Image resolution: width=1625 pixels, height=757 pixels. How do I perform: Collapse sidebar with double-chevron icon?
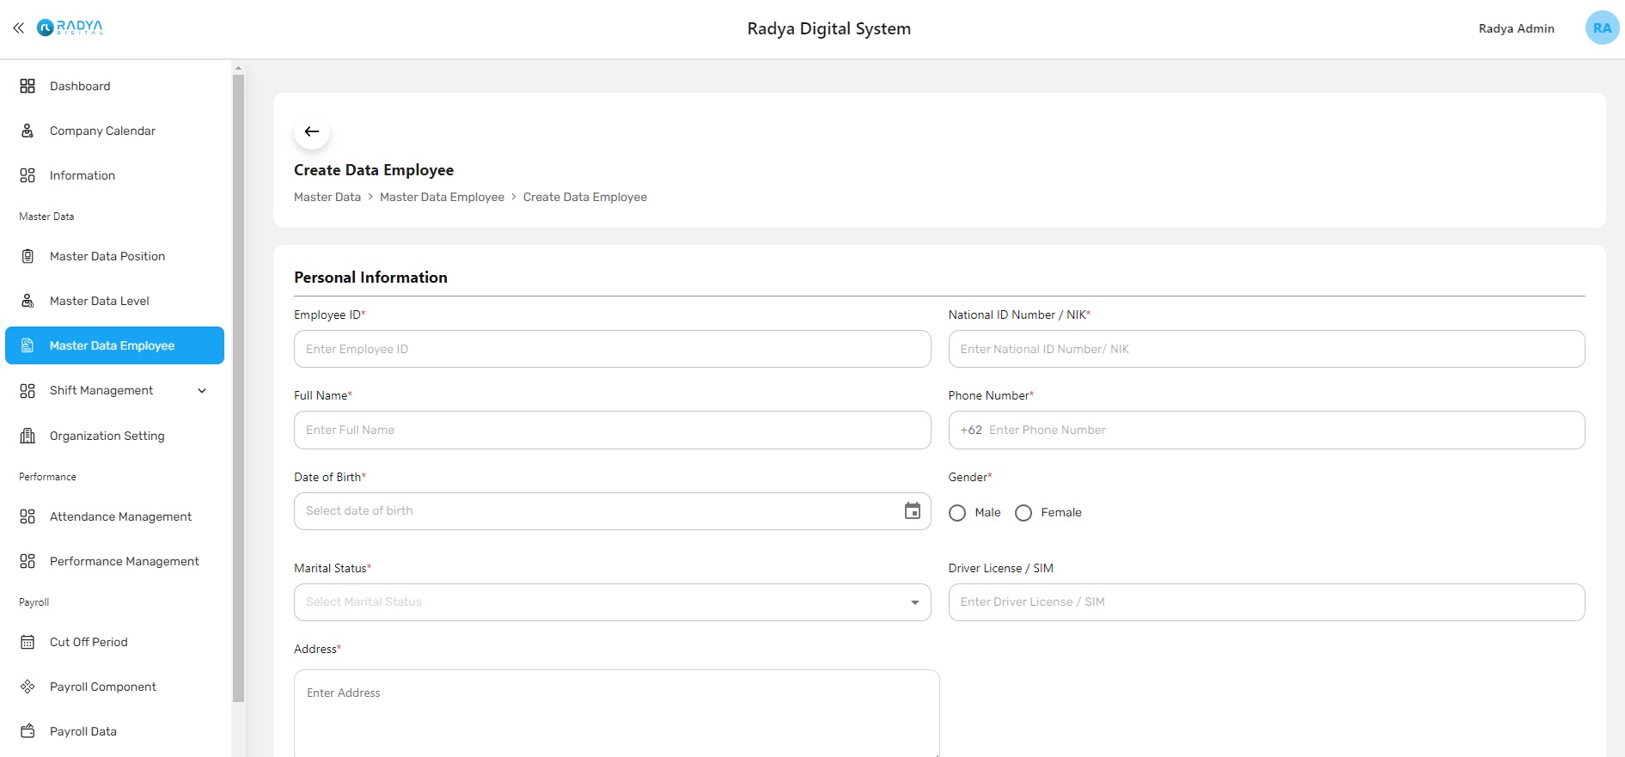tap(18, 28)
